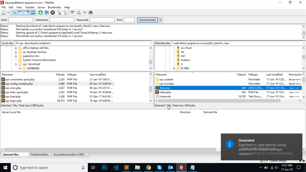Click the Password input field
306x172 pixels.
102,20
